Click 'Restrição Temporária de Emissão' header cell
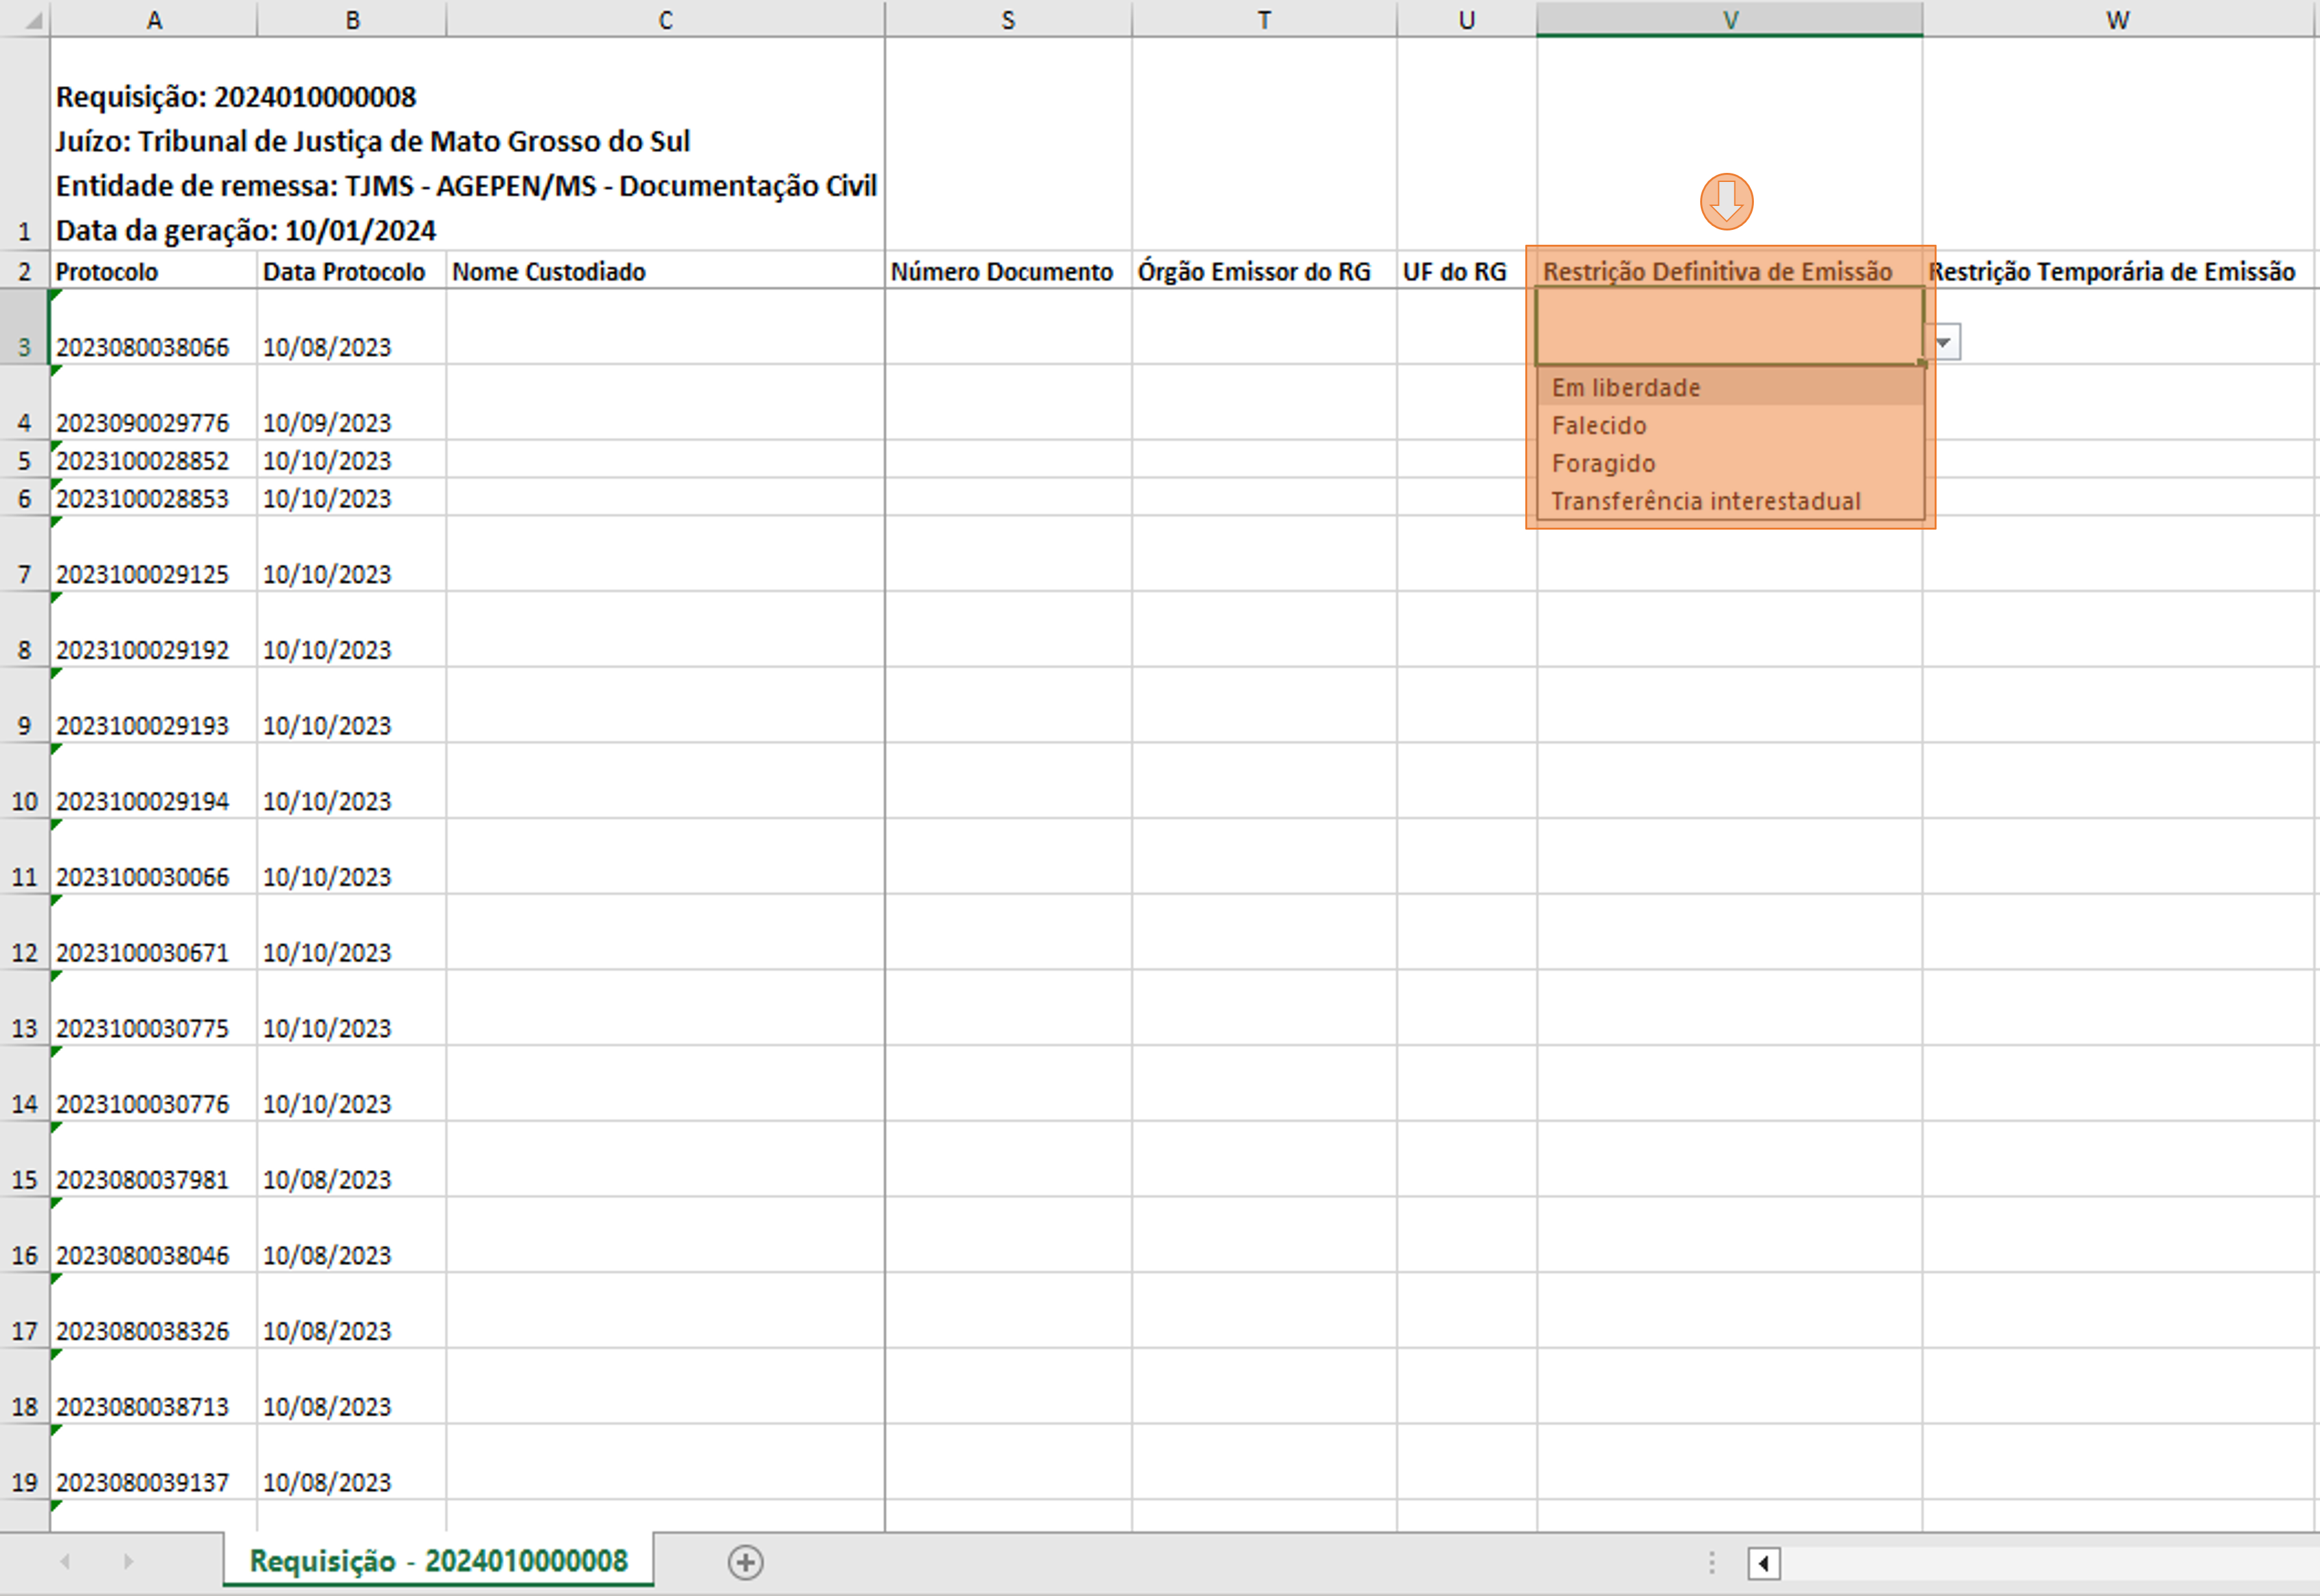This screenshot has height=1596, width=2320. pyautogui.click(x=2119, y=271)
